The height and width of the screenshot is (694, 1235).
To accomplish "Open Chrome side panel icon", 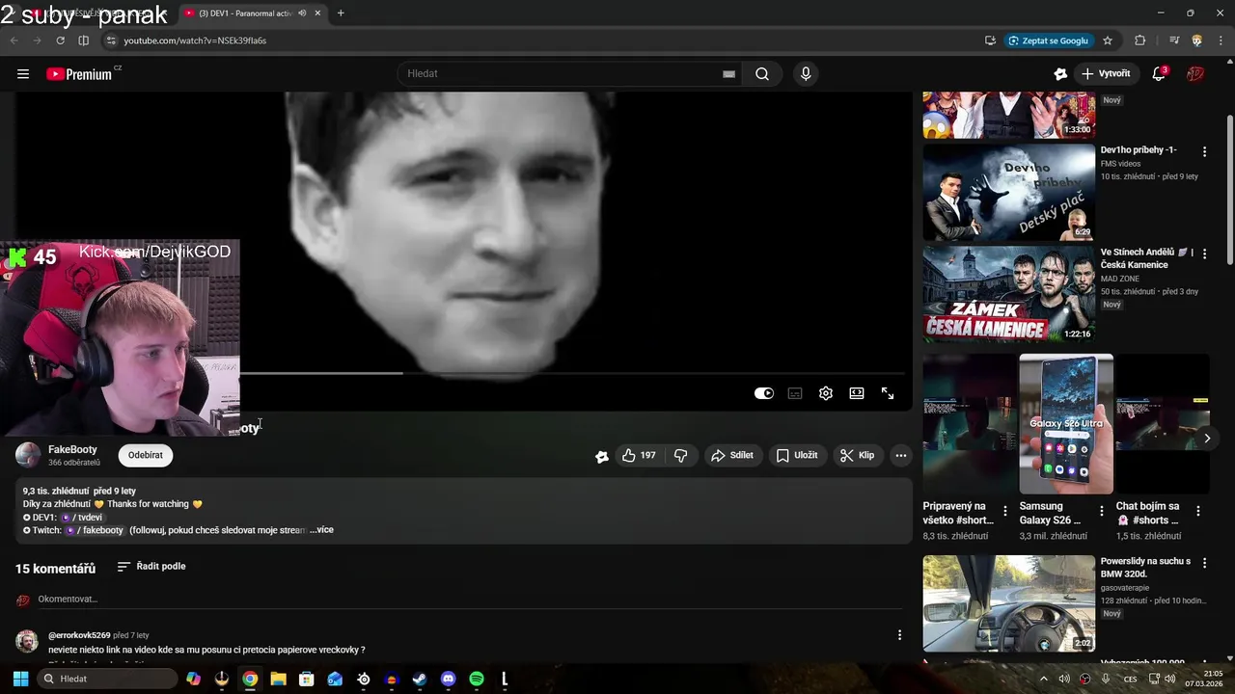I will 84,40.
